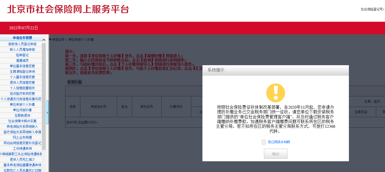The width and height of the screenshot is (385, 172).
Task: Click the 生育、医疗 column header
Action: 372,101
